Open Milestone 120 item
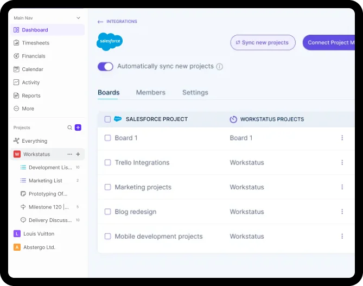Image resolution: width=363 pixels, height=286 pixels. [x=50, y=207]
